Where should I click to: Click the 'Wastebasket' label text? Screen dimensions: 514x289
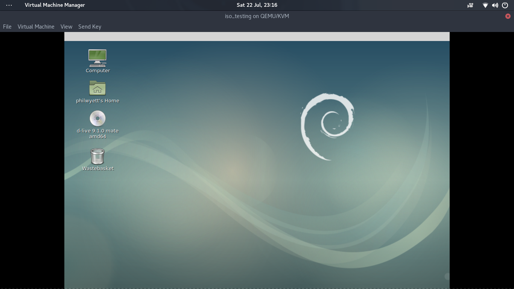98,169
